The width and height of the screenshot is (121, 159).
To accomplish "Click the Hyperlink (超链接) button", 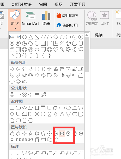I will click(x=92, y=18).
